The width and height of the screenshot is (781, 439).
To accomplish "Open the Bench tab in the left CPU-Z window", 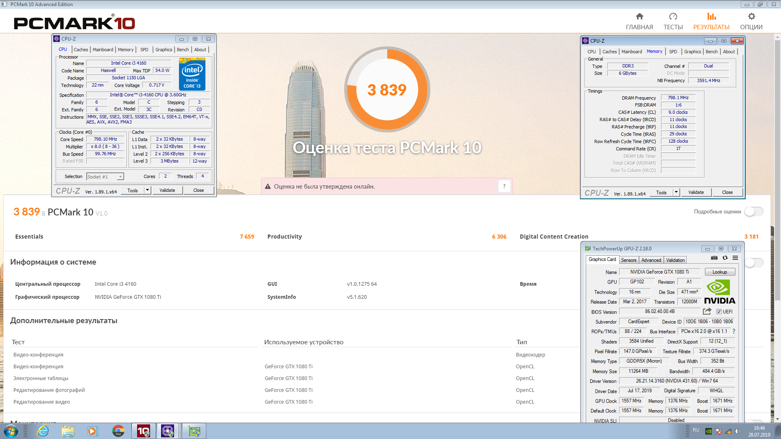I will tap(183, 50).
